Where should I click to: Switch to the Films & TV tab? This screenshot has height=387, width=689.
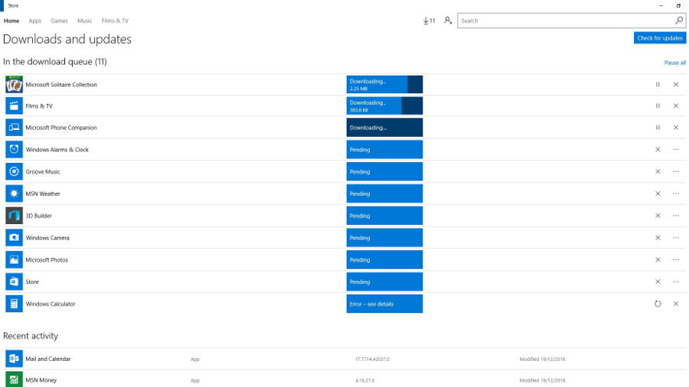(115, 21)
